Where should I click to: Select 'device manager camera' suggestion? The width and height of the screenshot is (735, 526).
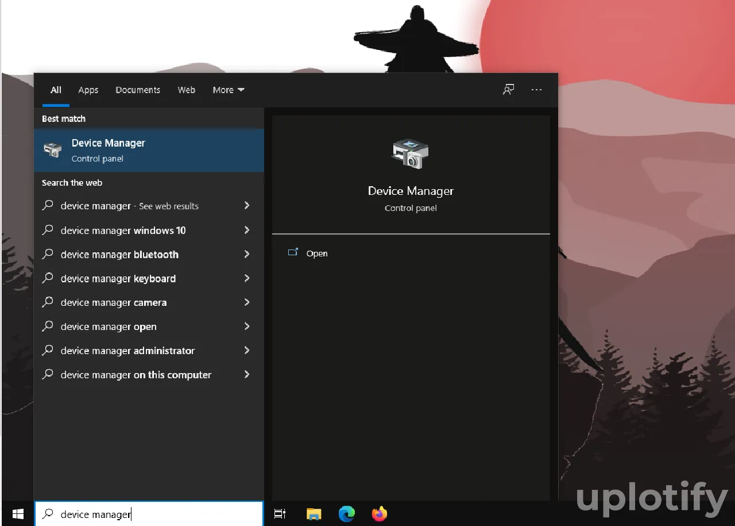pyautogui.click(x=149, y=302)
